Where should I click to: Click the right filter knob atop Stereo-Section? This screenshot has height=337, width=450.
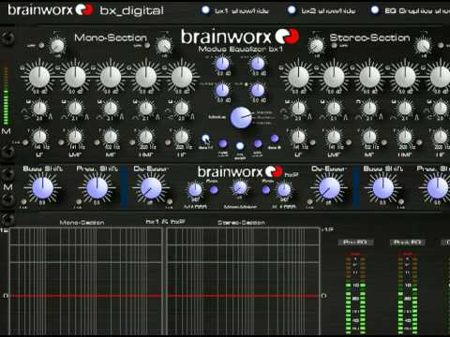pyautogui.click(x=424, y=46)
